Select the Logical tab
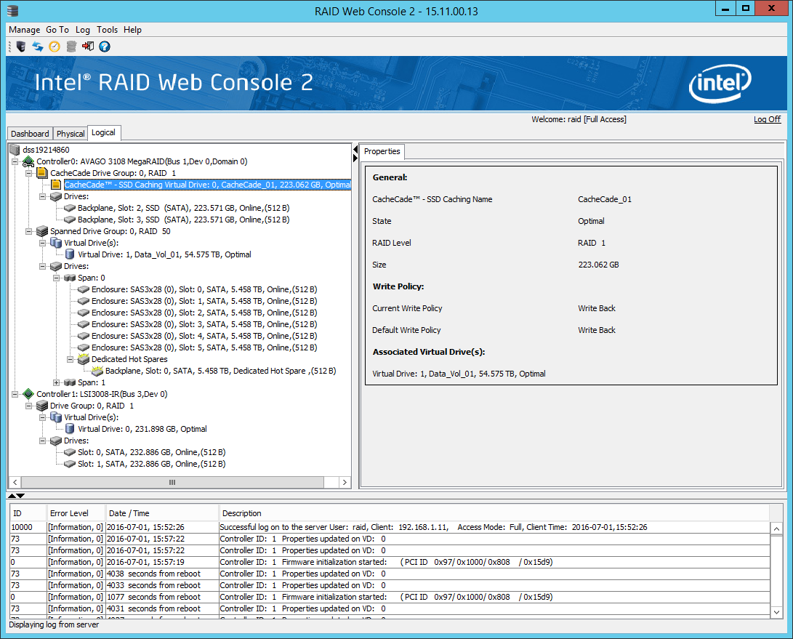 click(x=104, y=132)
